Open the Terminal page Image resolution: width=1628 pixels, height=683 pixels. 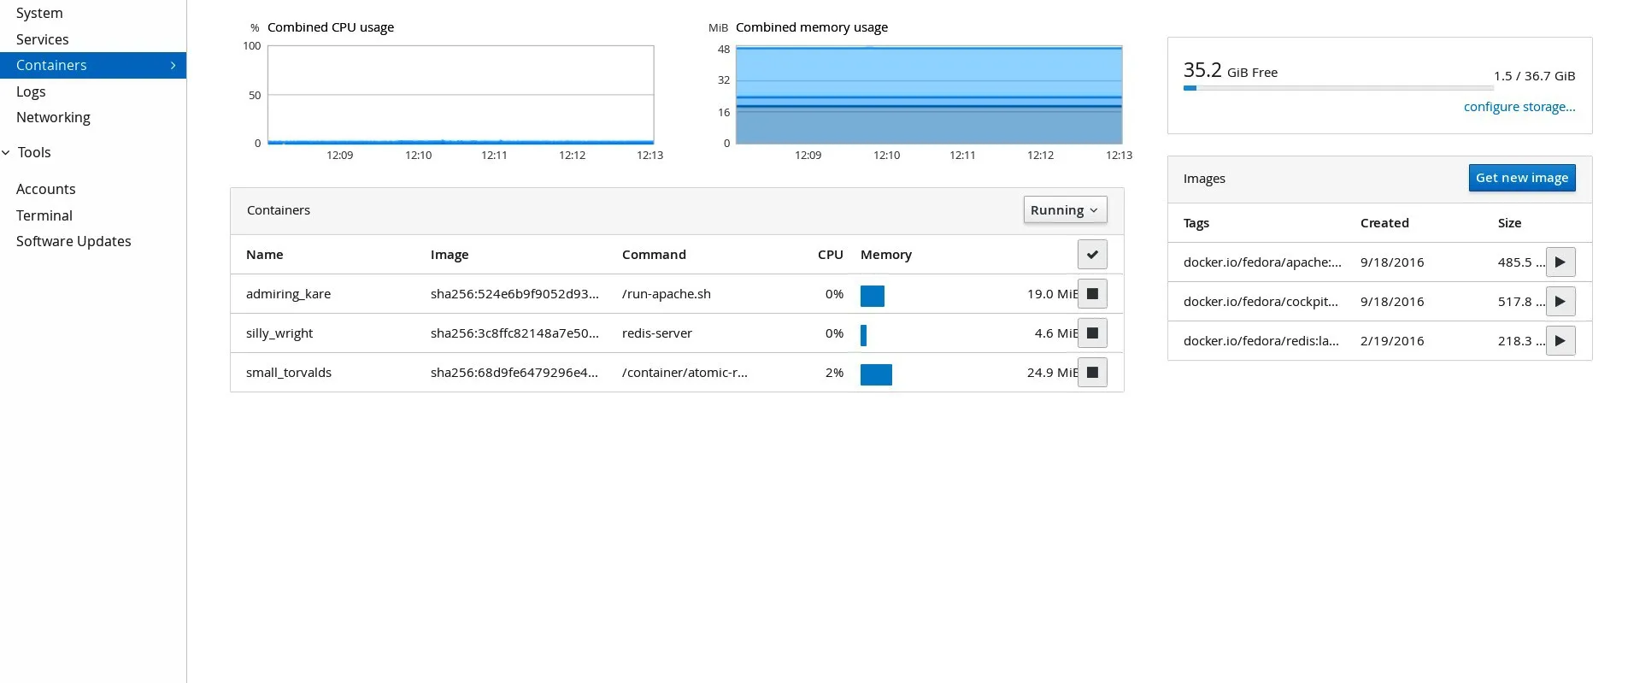44,215
